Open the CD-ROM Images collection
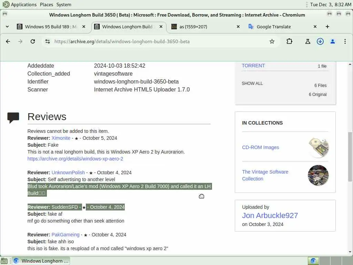 click(x=261, y=147)
